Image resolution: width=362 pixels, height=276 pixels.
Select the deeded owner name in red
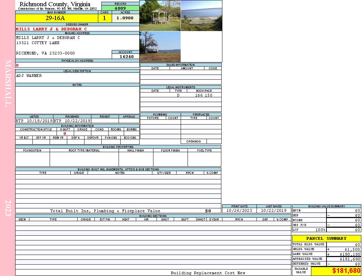pos(51,29)
